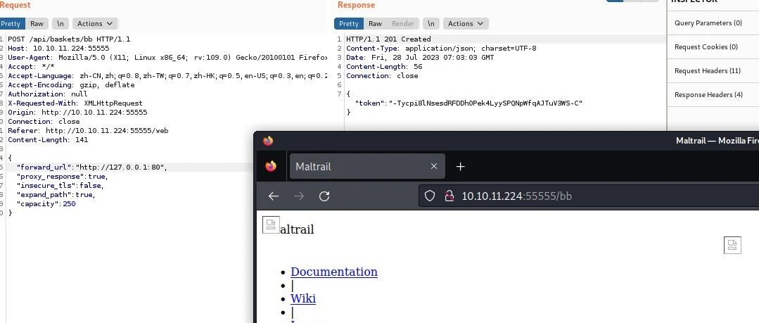This screenshot has height=323, width=759.
Task: Go back in Firefox history
Action: (274, 196)
